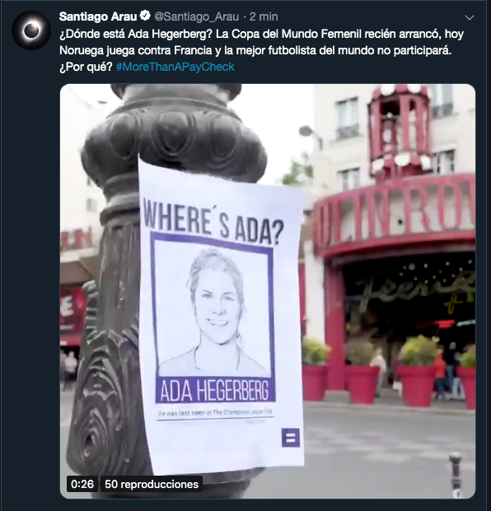Click the purple equals-sign logo on poster
Viewport: 491px width, 511px height.
click(x=290, y=438)
